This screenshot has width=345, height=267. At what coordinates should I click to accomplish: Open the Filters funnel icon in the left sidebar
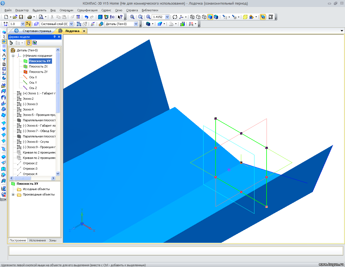pos(4,60)
